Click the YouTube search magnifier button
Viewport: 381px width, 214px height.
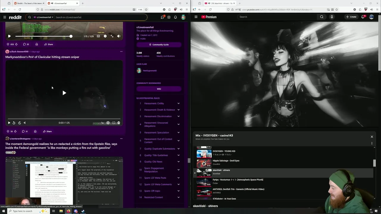click(322, 17)
